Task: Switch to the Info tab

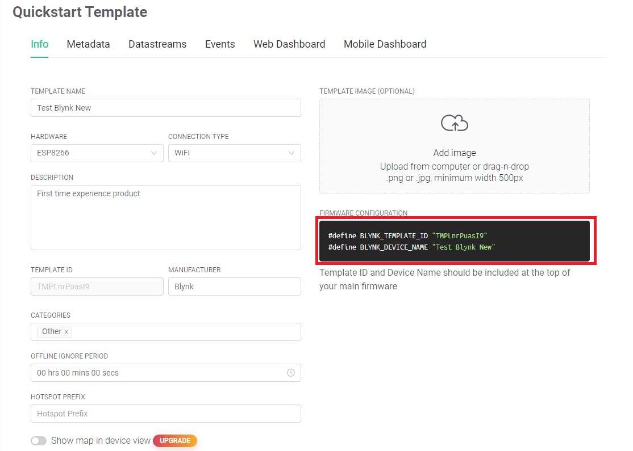Action: click(40, 44)
